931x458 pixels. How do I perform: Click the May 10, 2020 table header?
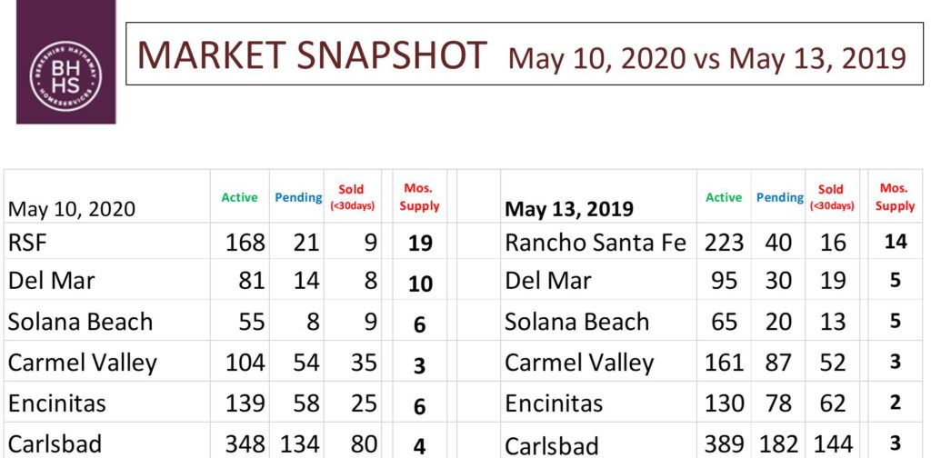click(72, 209)
